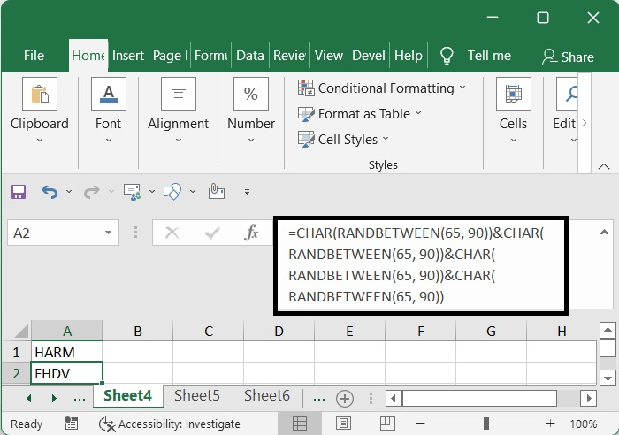Switch to Page Layout view
This screenshot has height=435, width=619.
tap(344, 424)
